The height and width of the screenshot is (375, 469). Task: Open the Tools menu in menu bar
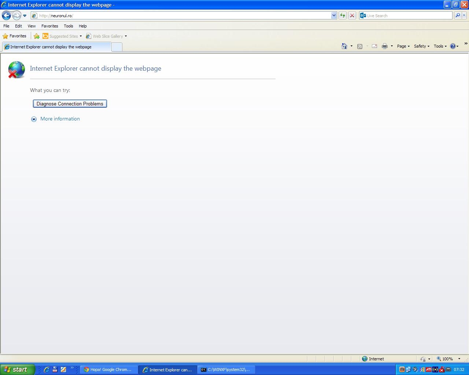point(68,26)
